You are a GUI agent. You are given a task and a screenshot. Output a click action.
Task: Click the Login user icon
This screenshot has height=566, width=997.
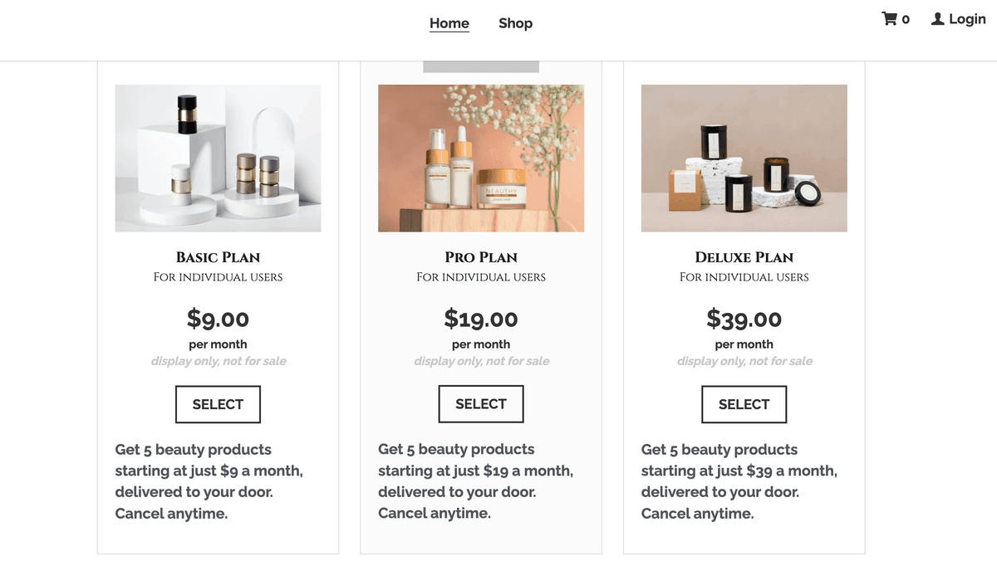[x=937, y=19]
